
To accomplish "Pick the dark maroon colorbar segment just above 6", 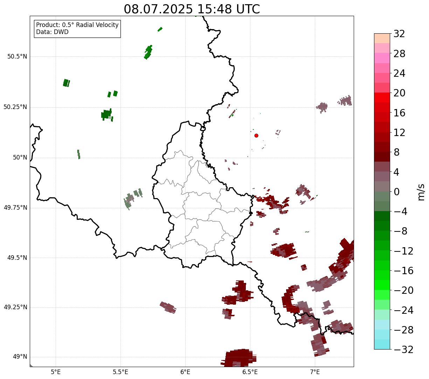I will pos(382,157).
